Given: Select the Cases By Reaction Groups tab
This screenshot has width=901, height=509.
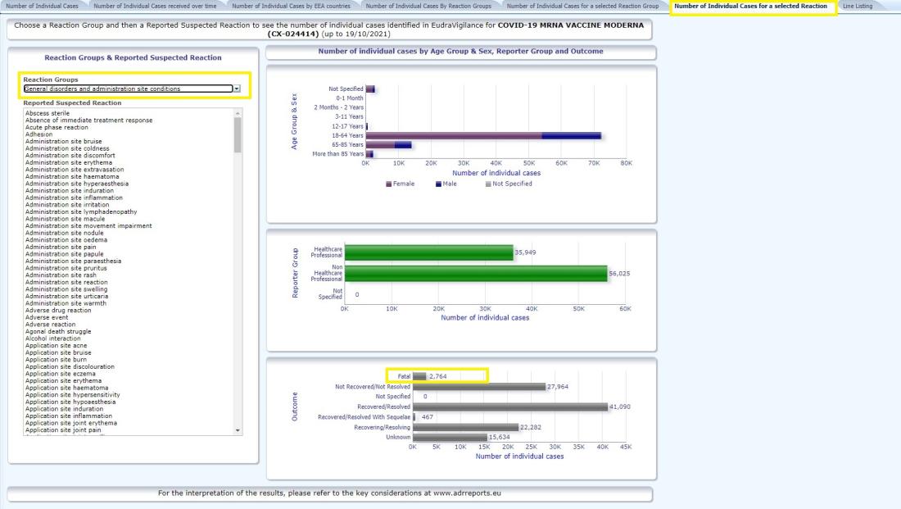Looking at the screenshot, I should point(428,6).
